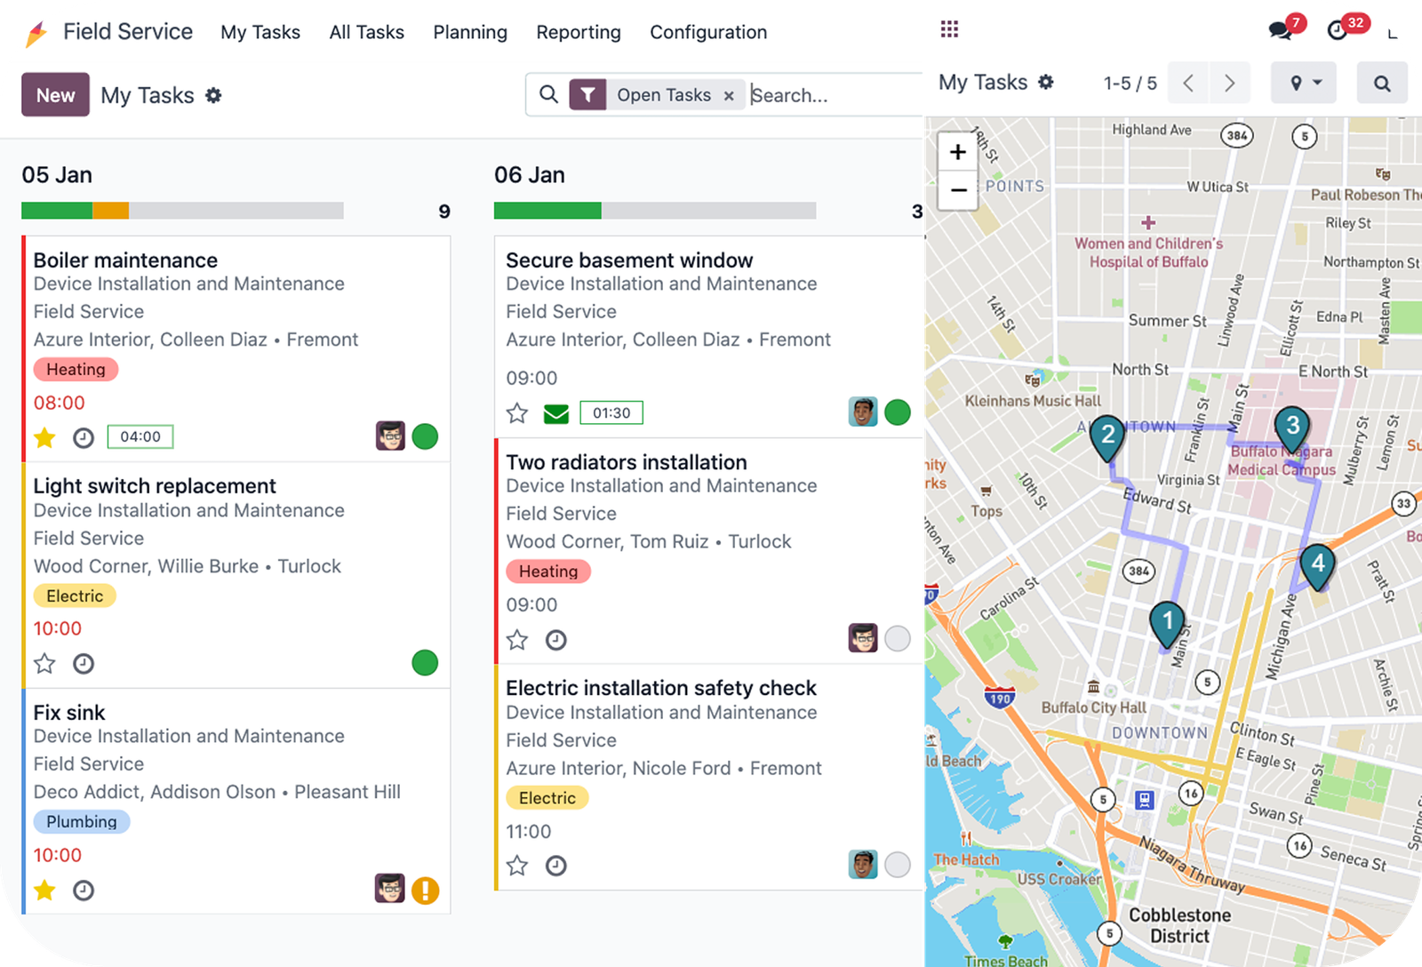Open the Planning menu
This screenshot has width=1422, height=967.
pyautogui.click(x=470, y=32)
